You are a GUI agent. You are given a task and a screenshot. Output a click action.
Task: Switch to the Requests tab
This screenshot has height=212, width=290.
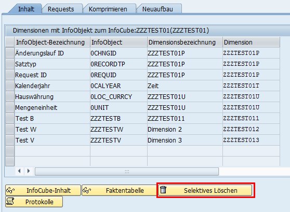61,9
